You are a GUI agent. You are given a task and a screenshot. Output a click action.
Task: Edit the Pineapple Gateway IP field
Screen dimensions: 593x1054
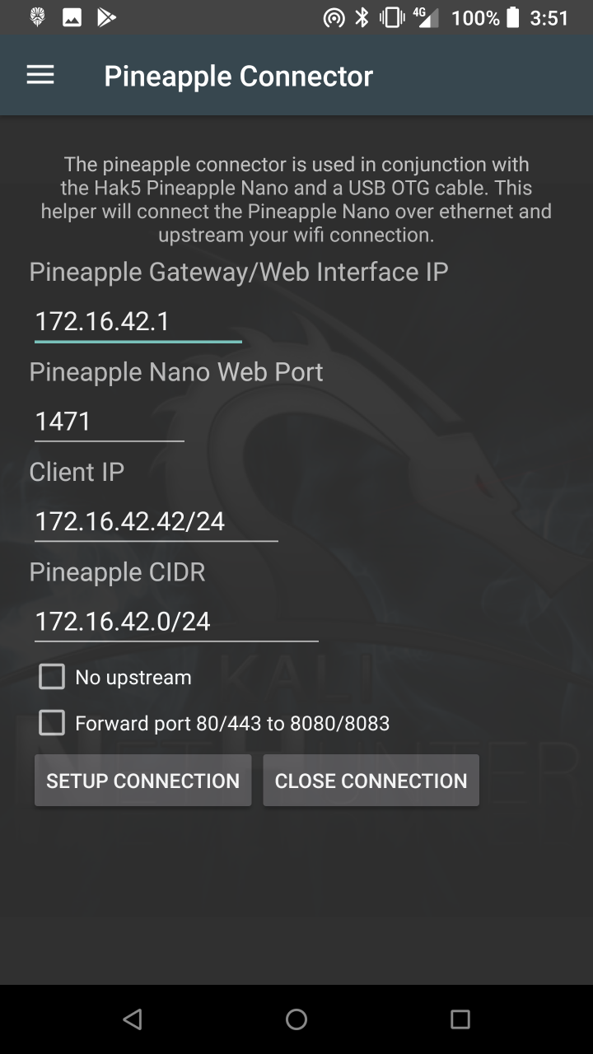pos(138,321)
